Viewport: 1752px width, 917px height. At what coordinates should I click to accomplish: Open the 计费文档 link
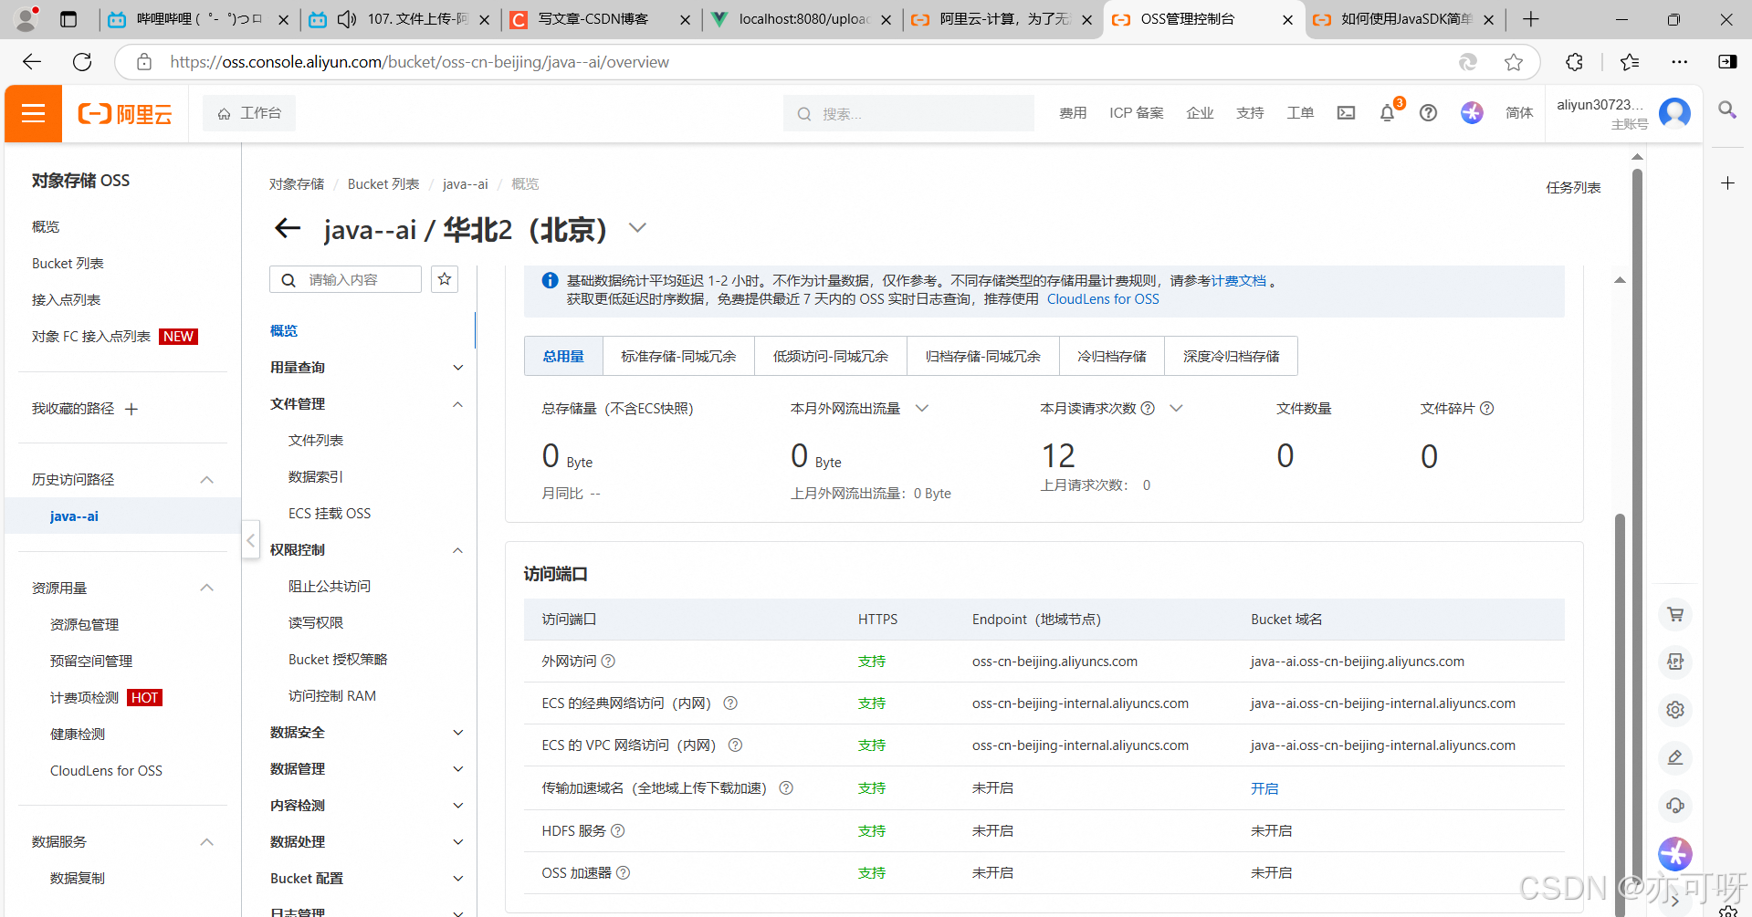pos(1238,281)
